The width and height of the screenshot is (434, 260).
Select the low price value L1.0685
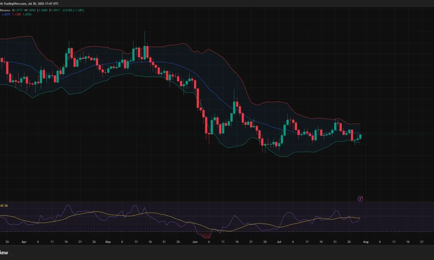point(43,10)
